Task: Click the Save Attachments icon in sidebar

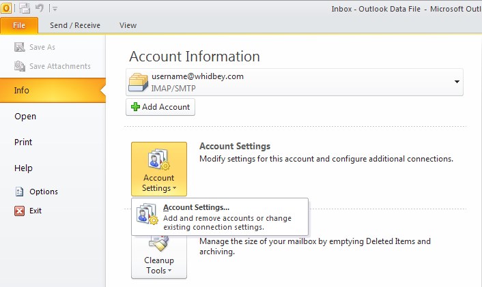Action: point(20,66)
